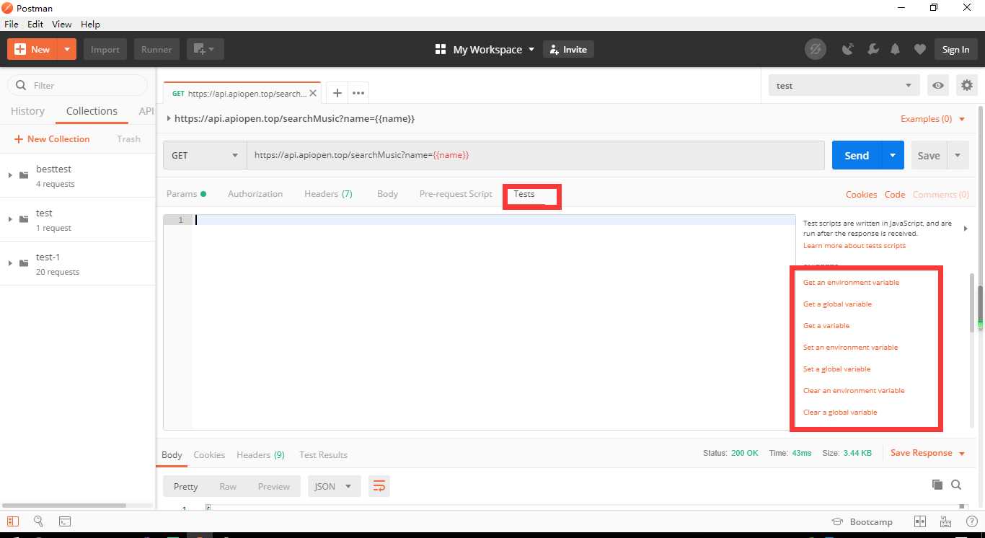Switch to the Collections tab
The width and height of the screenshot is (985, 538).
(x=92, y=111)
